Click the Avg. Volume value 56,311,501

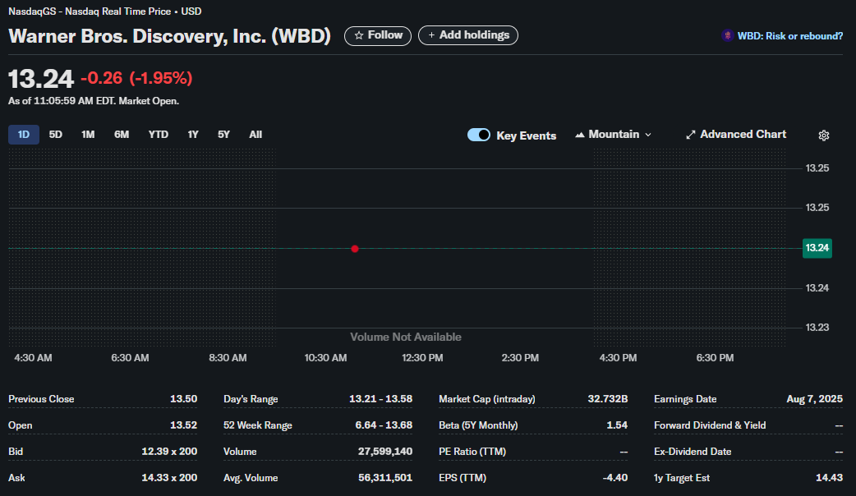tap(385, 477)
